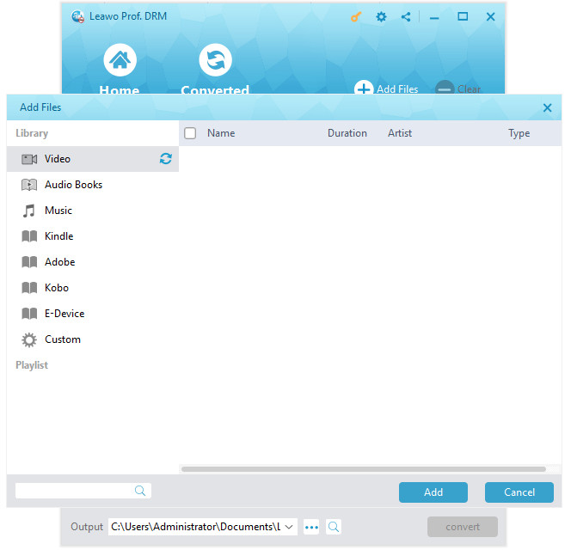This screenshot has width=571, height=550.
Task: Browse output folder with three-dots button
Action: coord(311,527)
